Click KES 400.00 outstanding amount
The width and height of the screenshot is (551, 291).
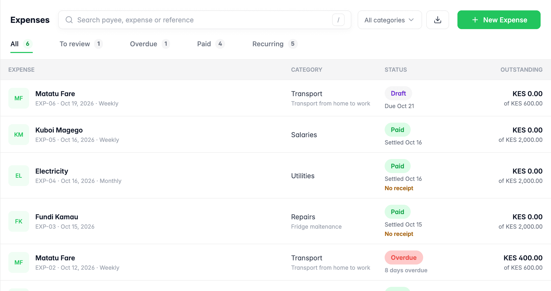(x=523, y=258)
